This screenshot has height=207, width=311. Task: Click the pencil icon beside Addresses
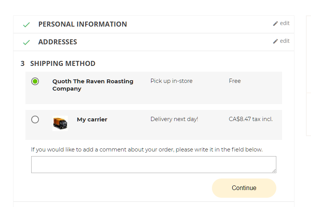(x=276, y=41)
